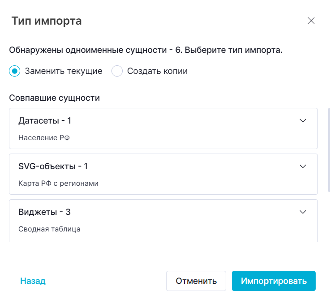Click the 'Импортировать' button

pos(274,281)
